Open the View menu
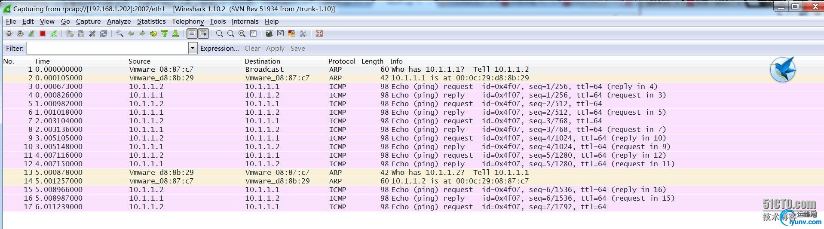 (47, 21)
